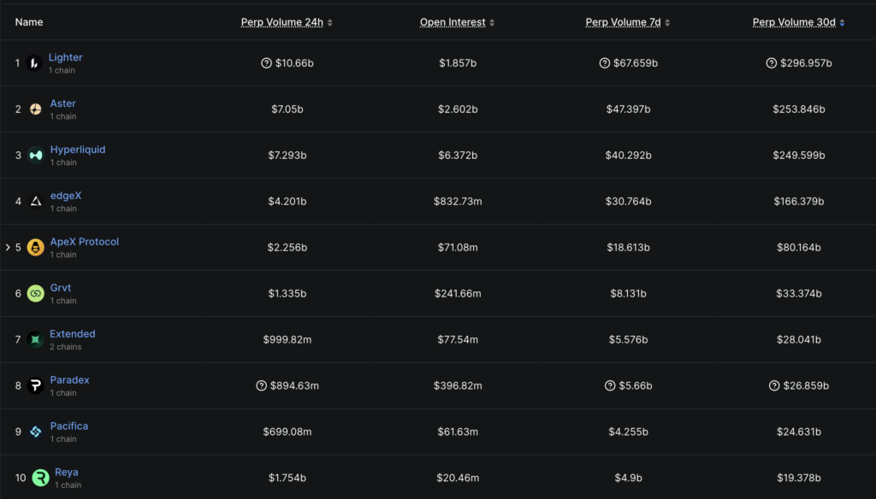
Task: Click the Hyperliquid logo icon
Action: 34,155
